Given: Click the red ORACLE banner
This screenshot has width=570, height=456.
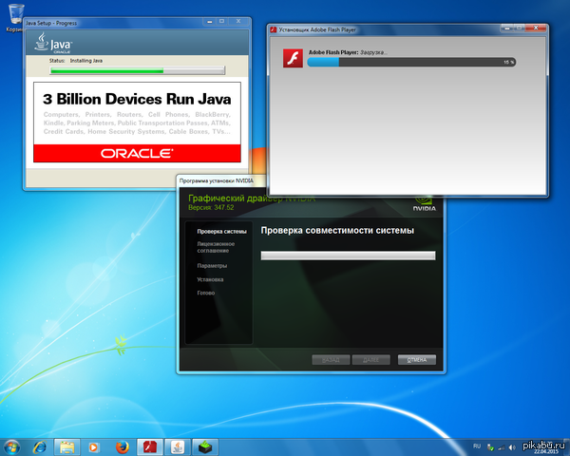Looking at the screenshot, I should pyautogui.click(x=137, y=153).
